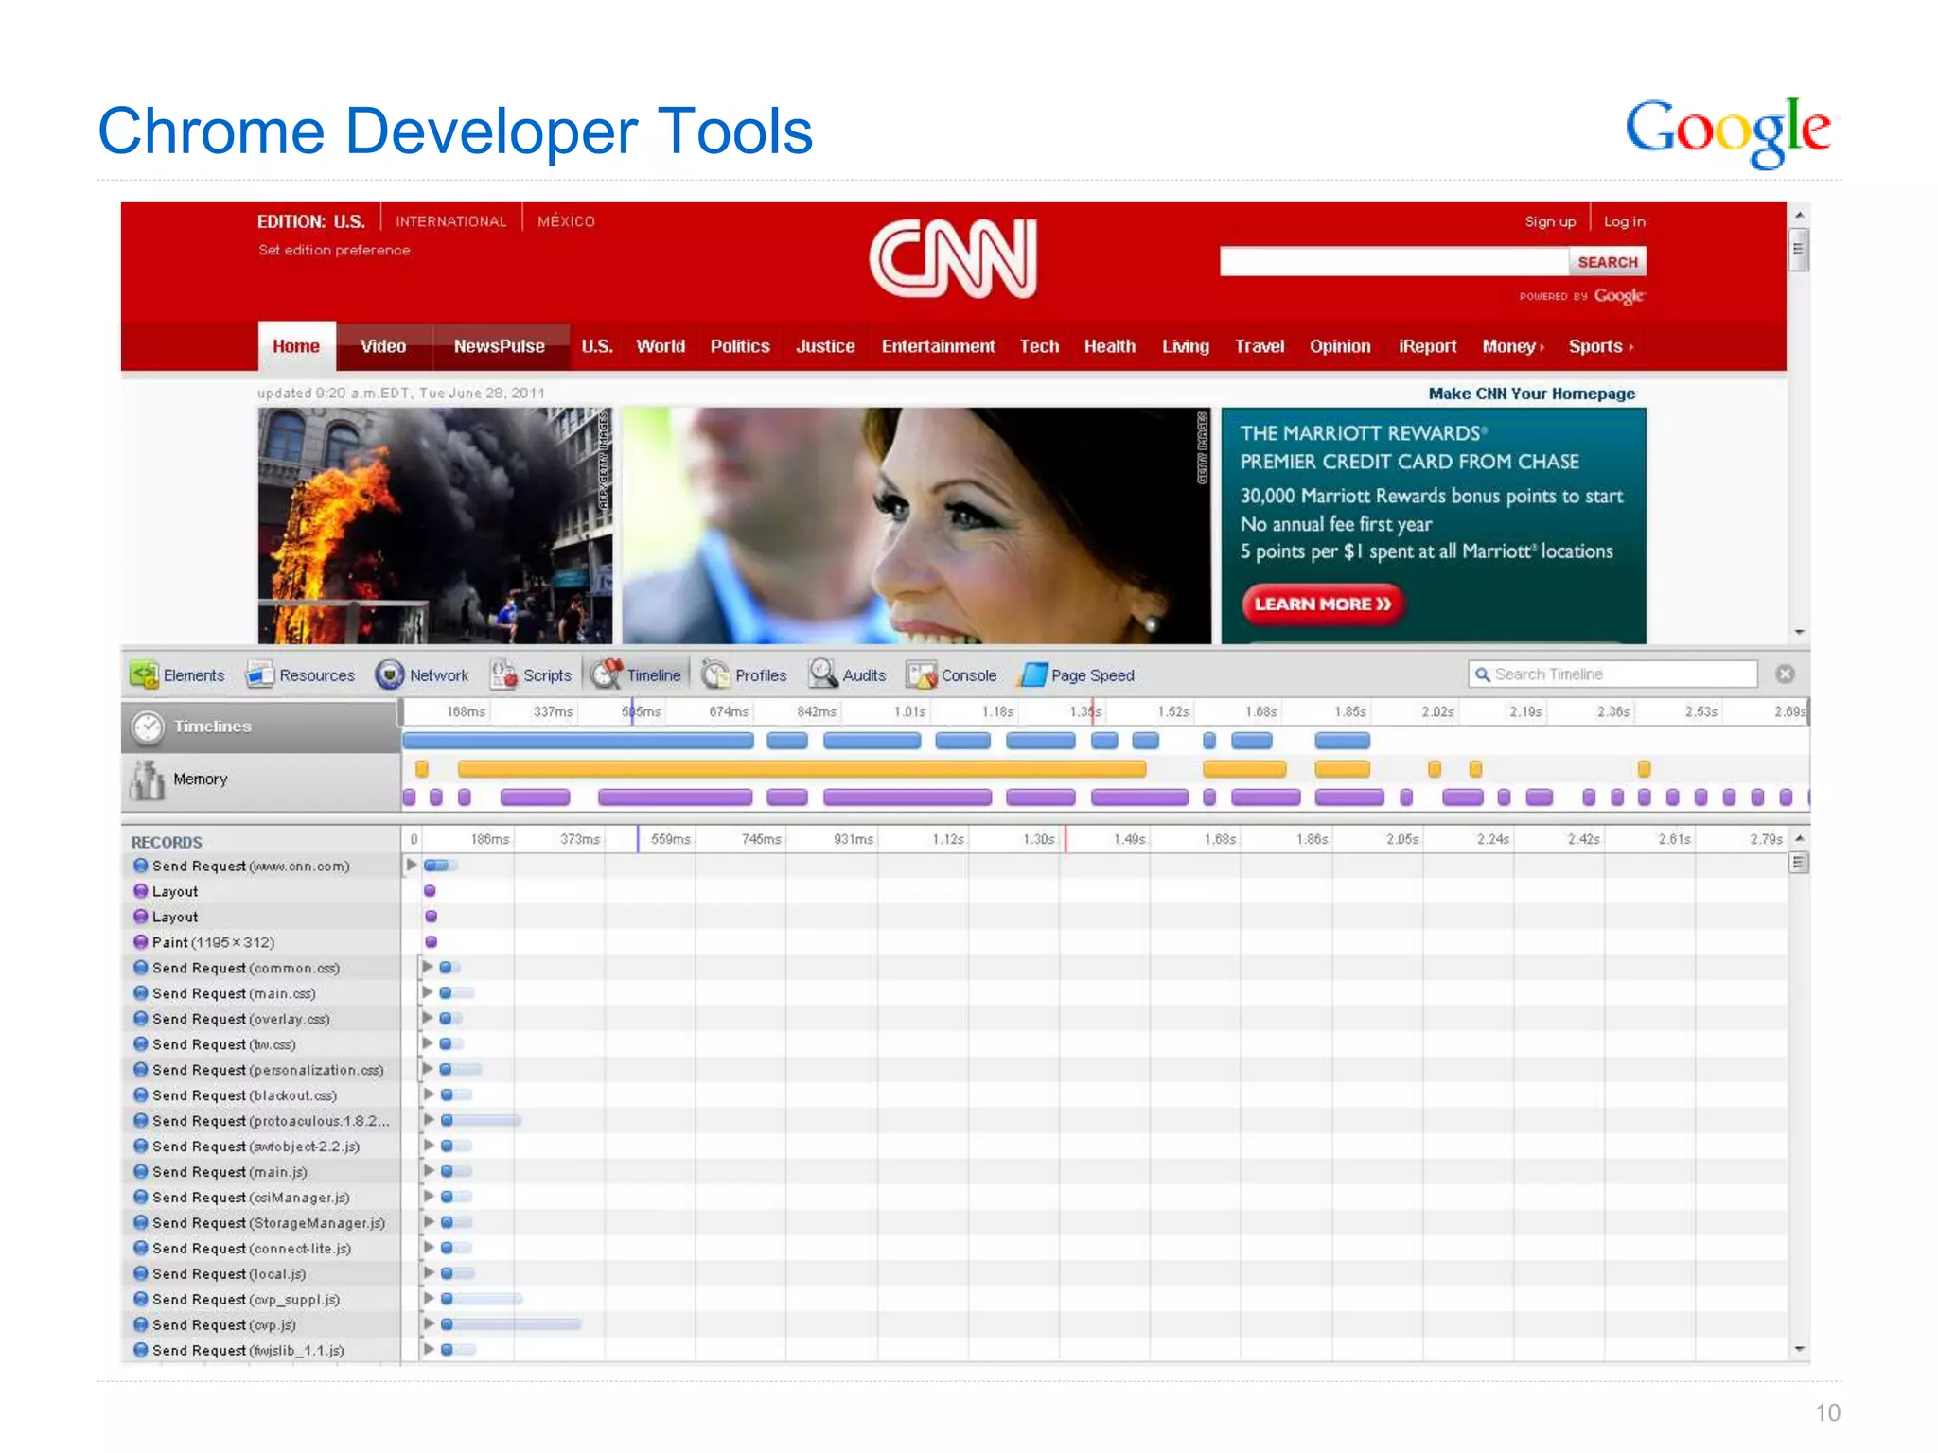Open the Politics navigation tab
This screenshot has width=1938, height=1453.
point(740,346)
